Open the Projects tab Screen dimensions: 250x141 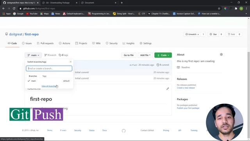point(81,43)
